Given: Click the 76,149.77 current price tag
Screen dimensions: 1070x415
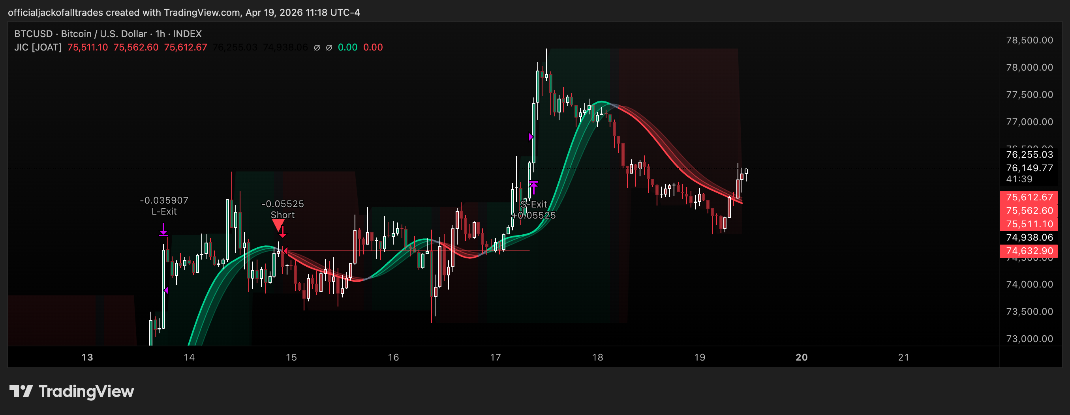Looking at the screenshot, I should 1030,168.
